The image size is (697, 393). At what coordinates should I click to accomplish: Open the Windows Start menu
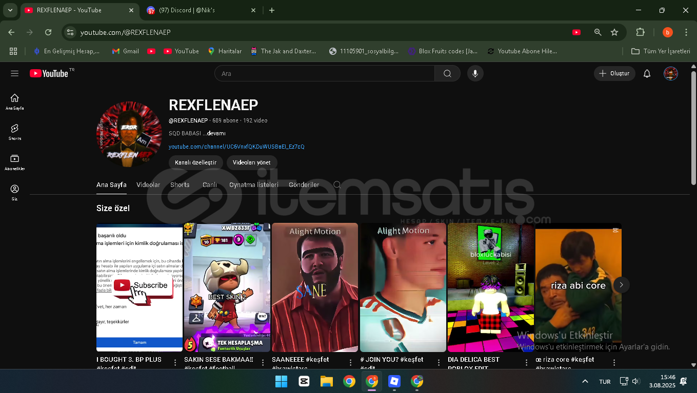281,381
